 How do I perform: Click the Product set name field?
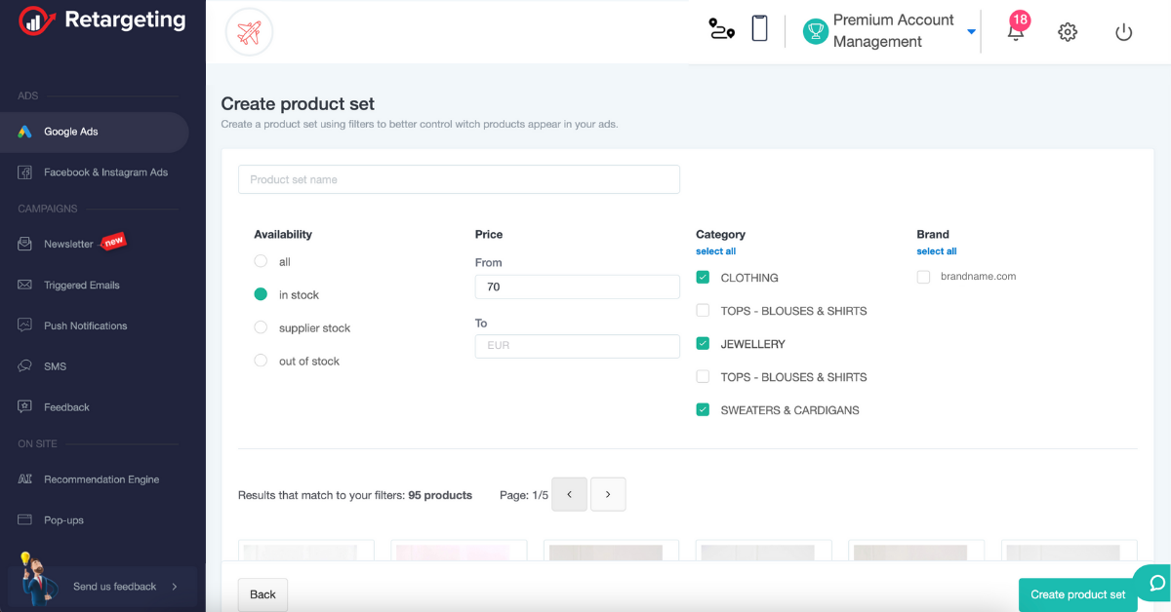coord(459,179)
